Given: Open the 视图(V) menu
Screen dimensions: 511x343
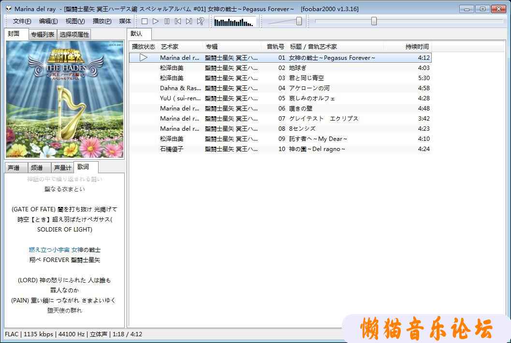Looking at the screenshot, I should point(75,21).
